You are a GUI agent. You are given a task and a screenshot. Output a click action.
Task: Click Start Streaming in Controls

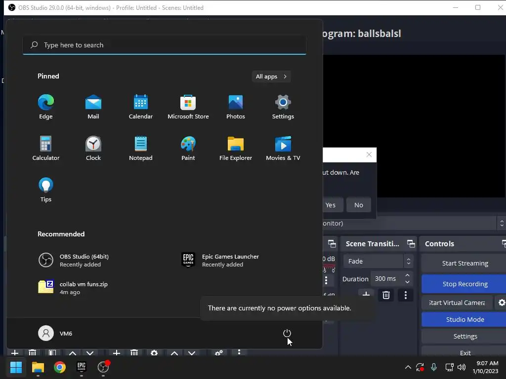pos(464,264)
